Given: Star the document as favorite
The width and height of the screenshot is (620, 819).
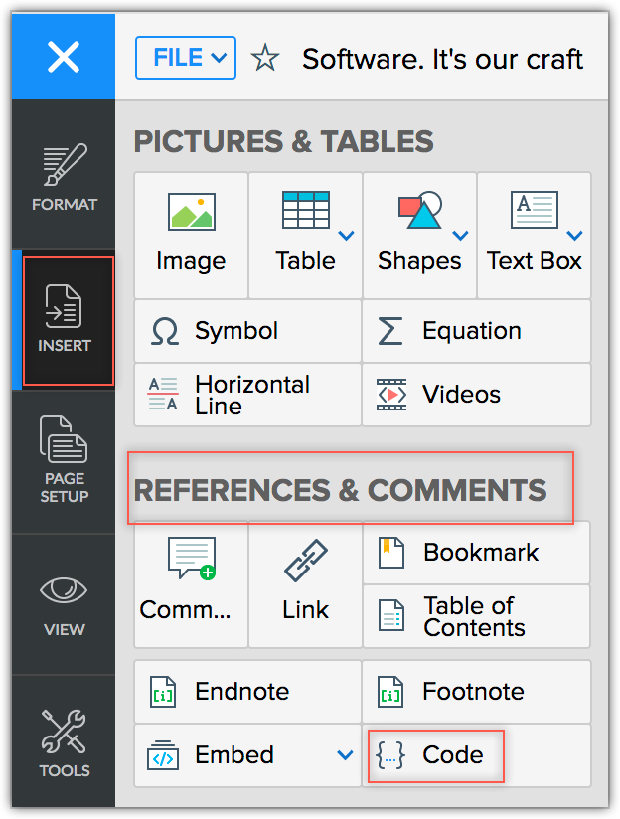Looking at the screenshot, I should 265,59.
